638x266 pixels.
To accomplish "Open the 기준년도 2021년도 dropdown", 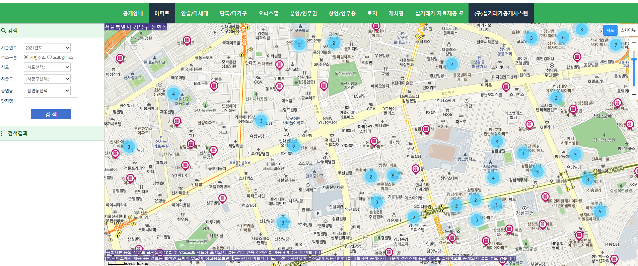I will click(x=47, y=48).
